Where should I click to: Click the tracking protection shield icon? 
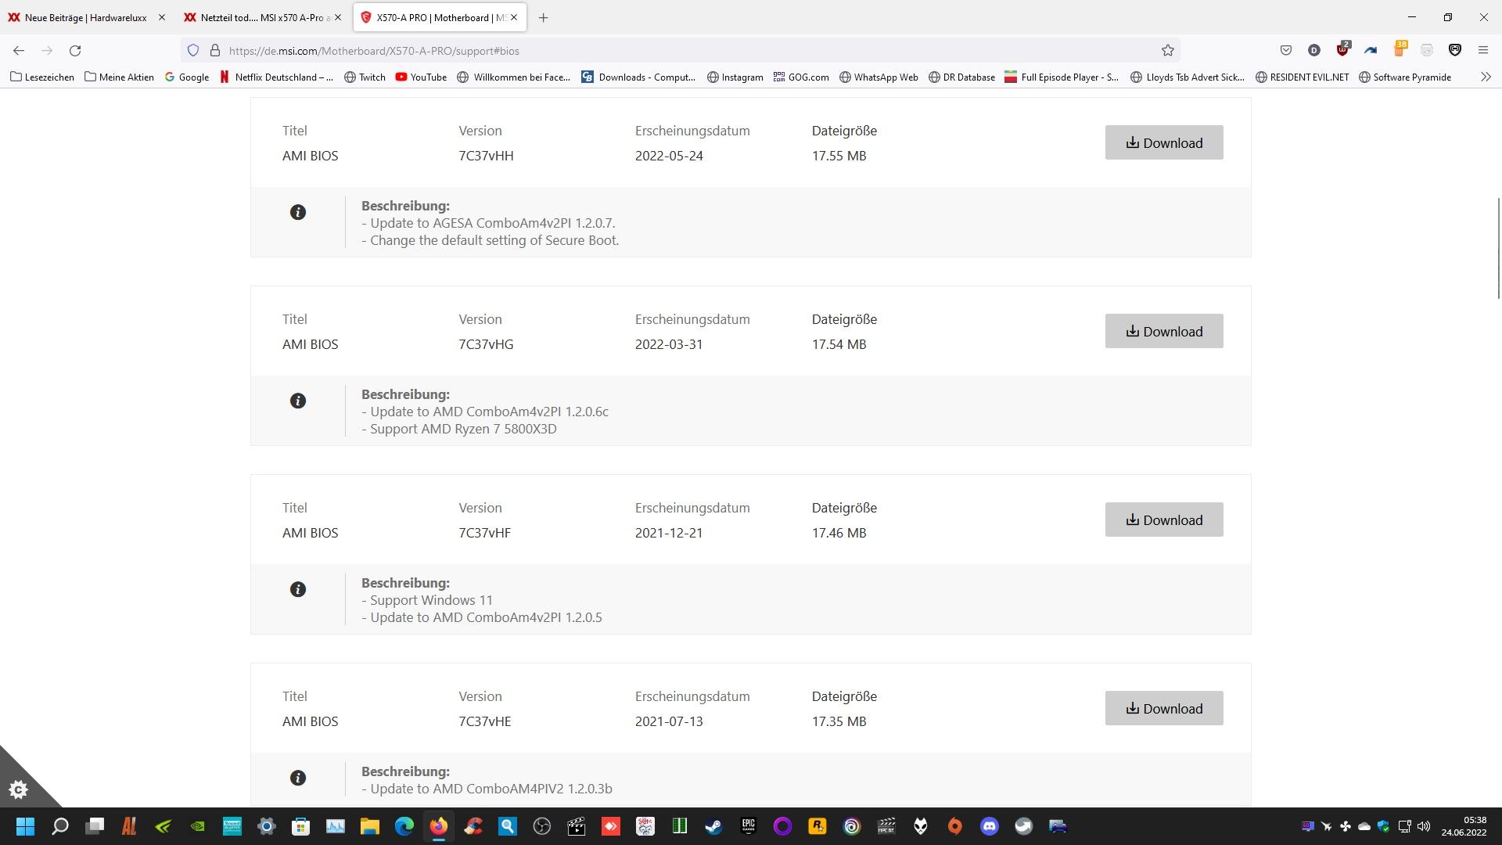(x=193, y=51)
